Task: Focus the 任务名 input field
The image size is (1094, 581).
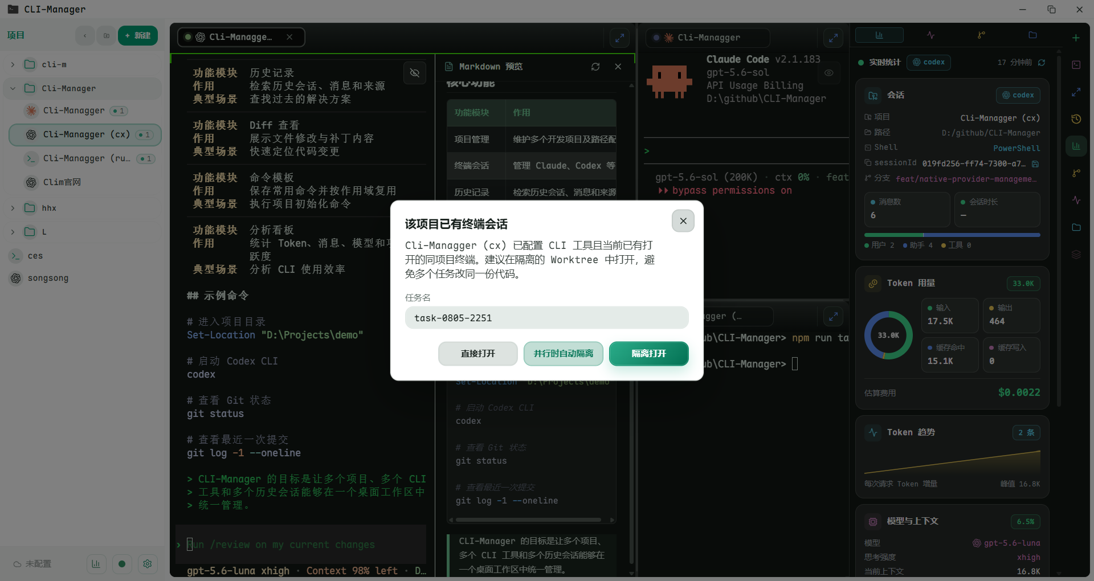Action: tap(546, 318)
